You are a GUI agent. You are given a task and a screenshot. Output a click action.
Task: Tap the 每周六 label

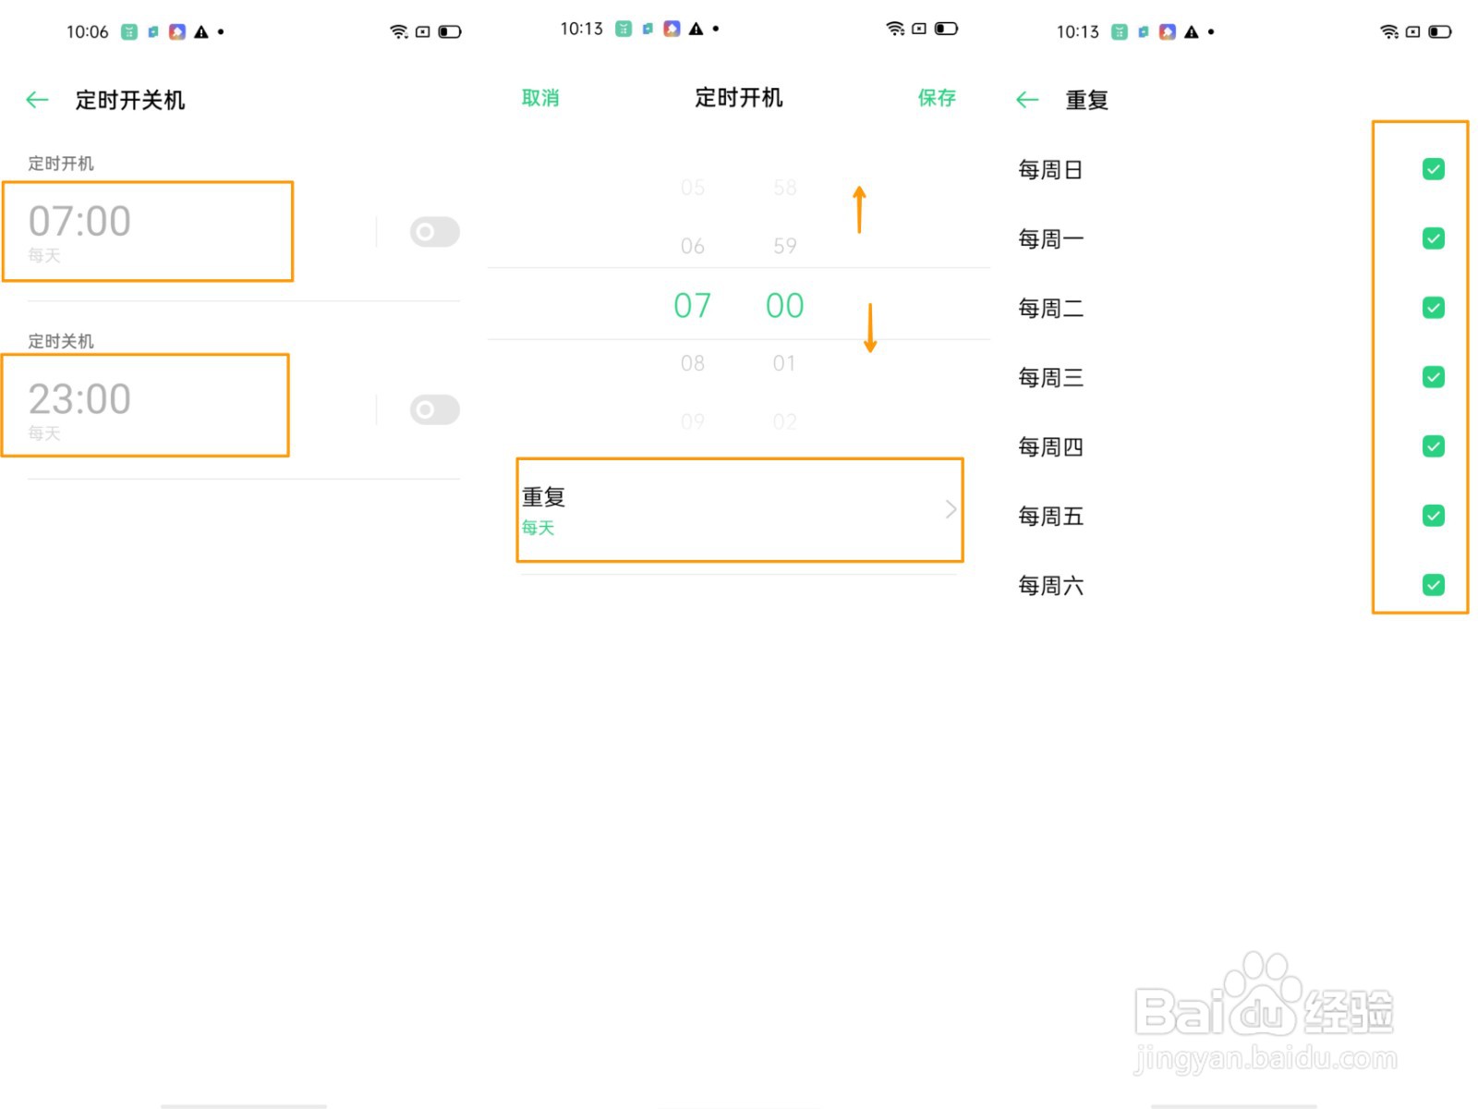(x=1050, y=586)
